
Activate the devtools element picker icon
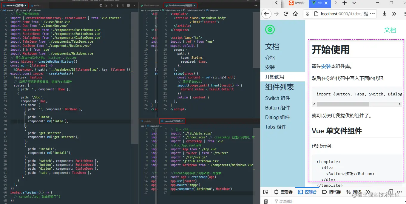pos(265,192)
